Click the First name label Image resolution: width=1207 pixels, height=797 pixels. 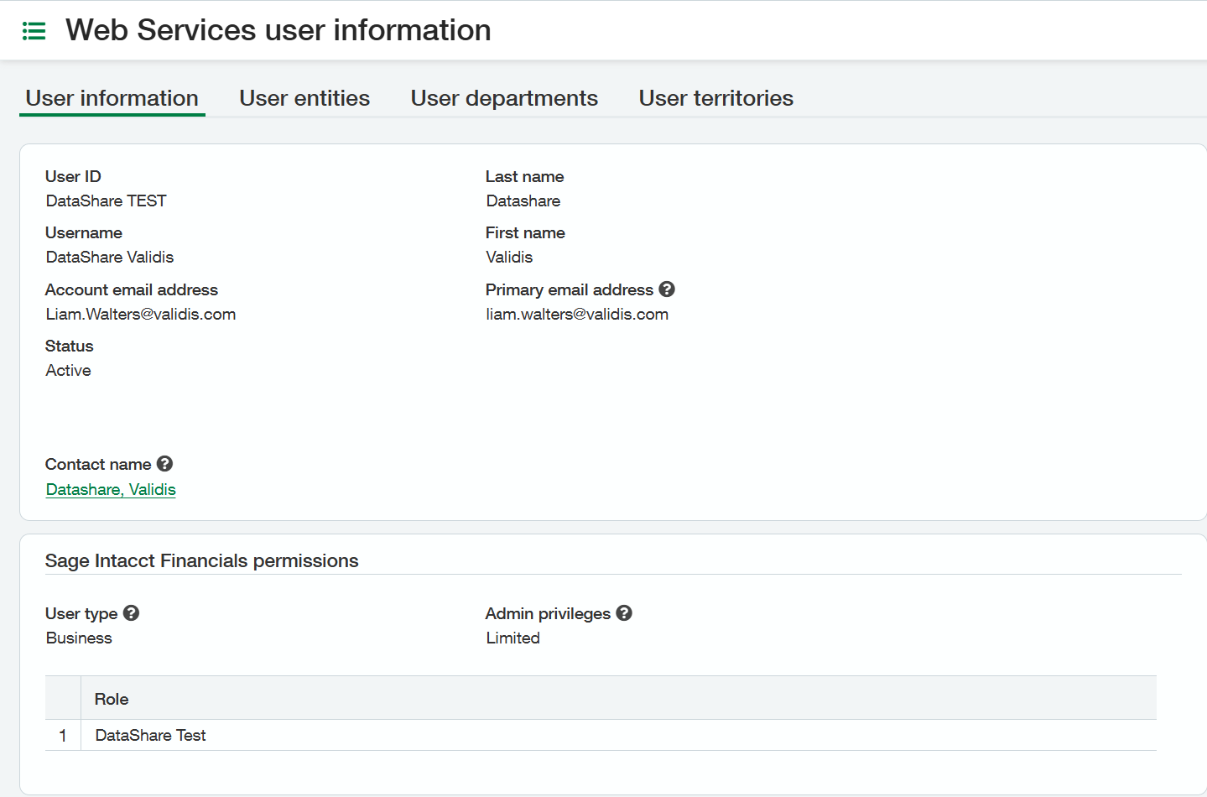tap(525, 232)
